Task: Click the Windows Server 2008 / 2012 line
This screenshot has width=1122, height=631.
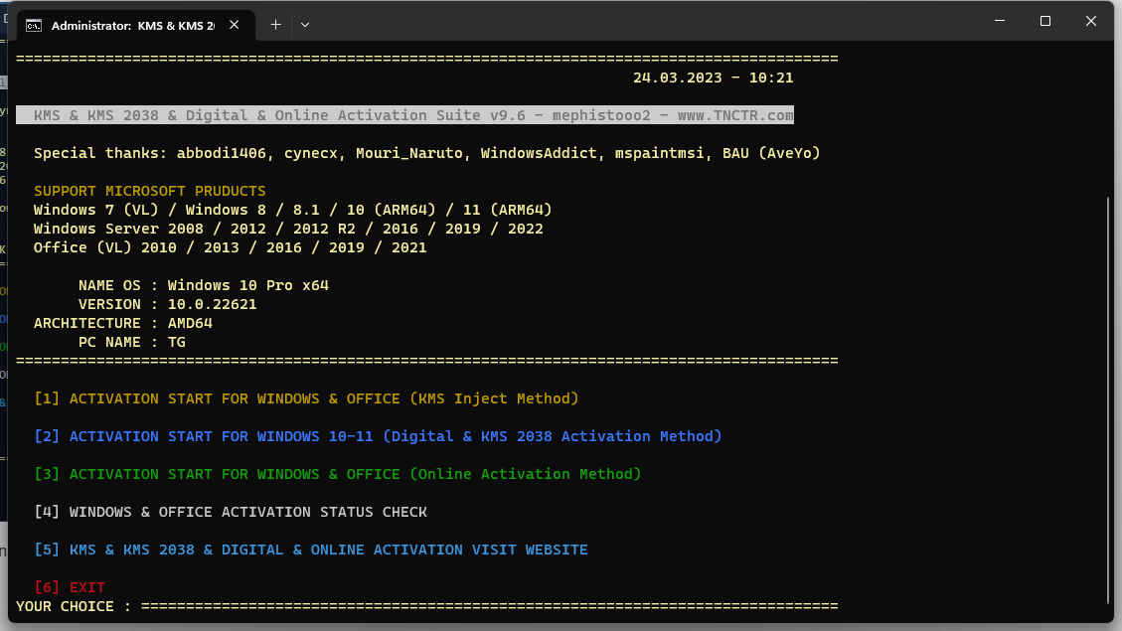Action: [x=288, y=229]
